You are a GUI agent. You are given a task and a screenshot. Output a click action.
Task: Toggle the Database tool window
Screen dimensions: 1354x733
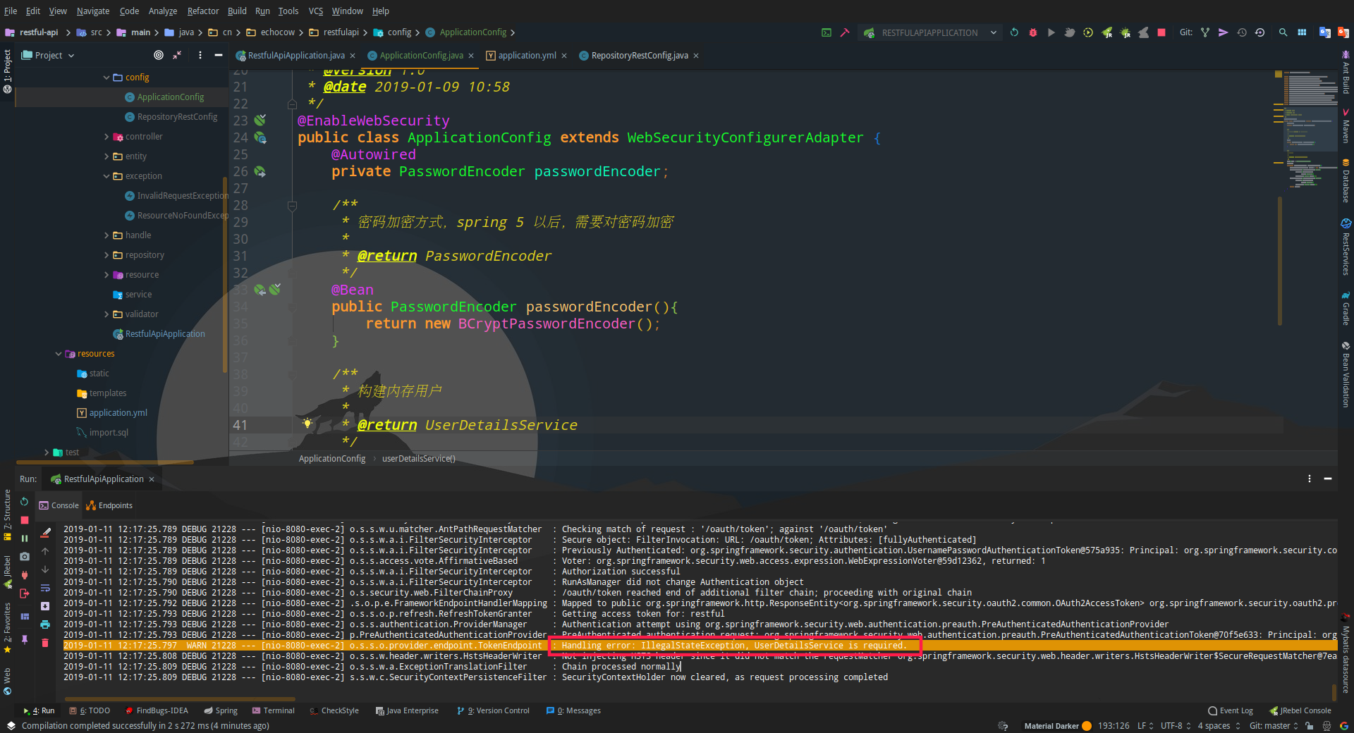pos(1346,180)
